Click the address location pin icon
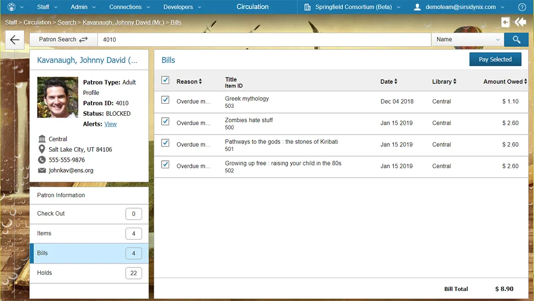The width and height of the screenshot is (534, 301). point(42,149)
